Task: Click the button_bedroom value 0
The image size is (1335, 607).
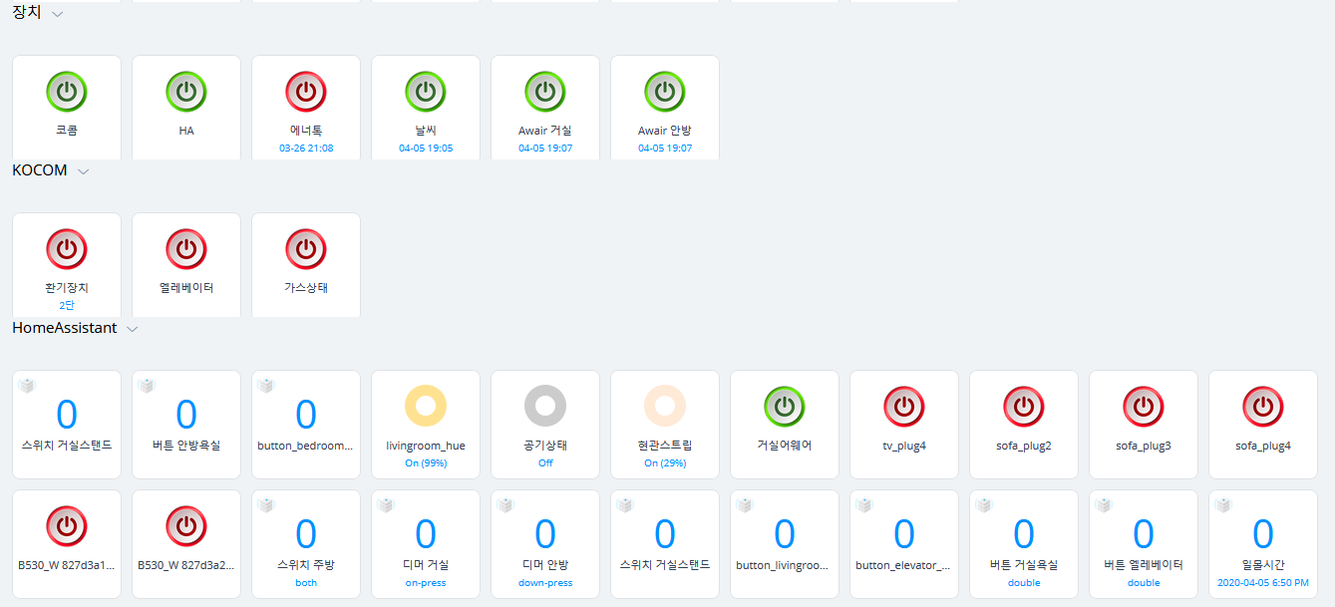Action: pyautogui.click(x=306, y=415)
